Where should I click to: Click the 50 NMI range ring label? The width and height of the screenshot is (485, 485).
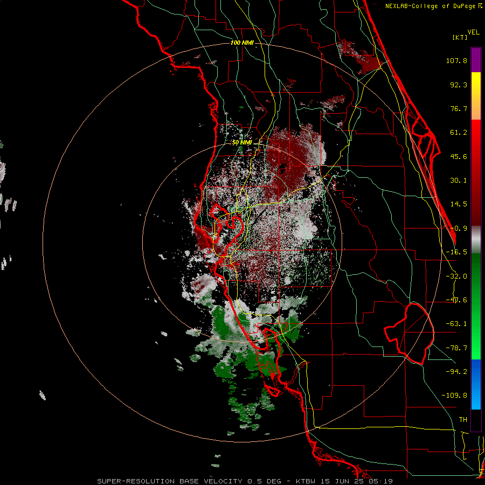[242, 142]
